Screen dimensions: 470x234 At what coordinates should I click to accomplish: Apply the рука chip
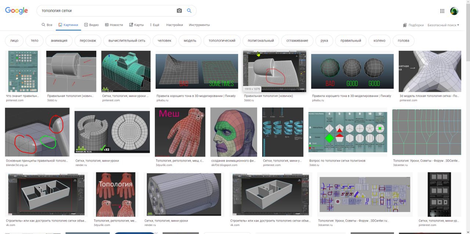click(324, 40)
